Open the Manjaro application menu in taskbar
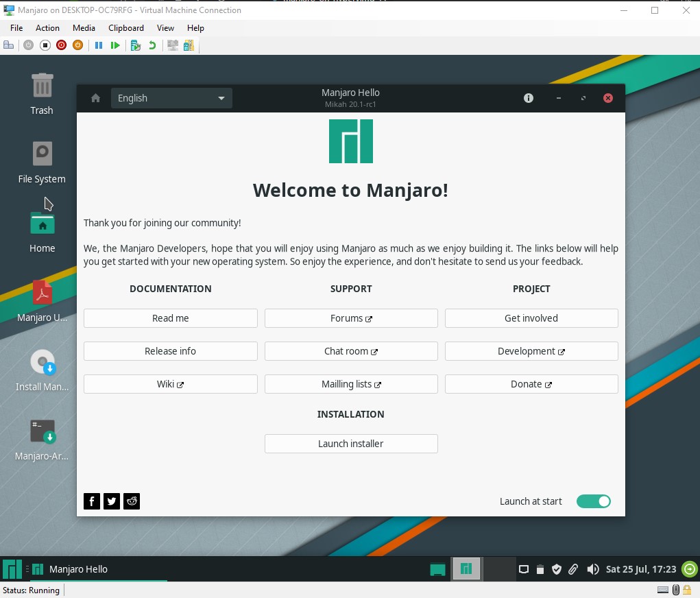This screenshot has height=598, width=700. 12,569
